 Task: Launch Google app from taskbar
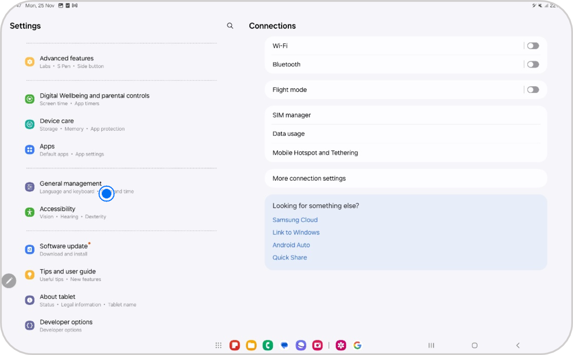pos(357,345)
